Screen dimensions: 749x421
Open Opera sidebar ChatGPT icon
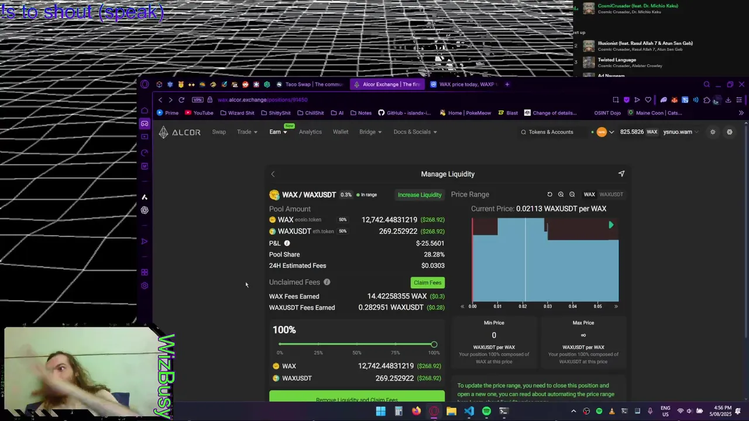tap(145, 210)
